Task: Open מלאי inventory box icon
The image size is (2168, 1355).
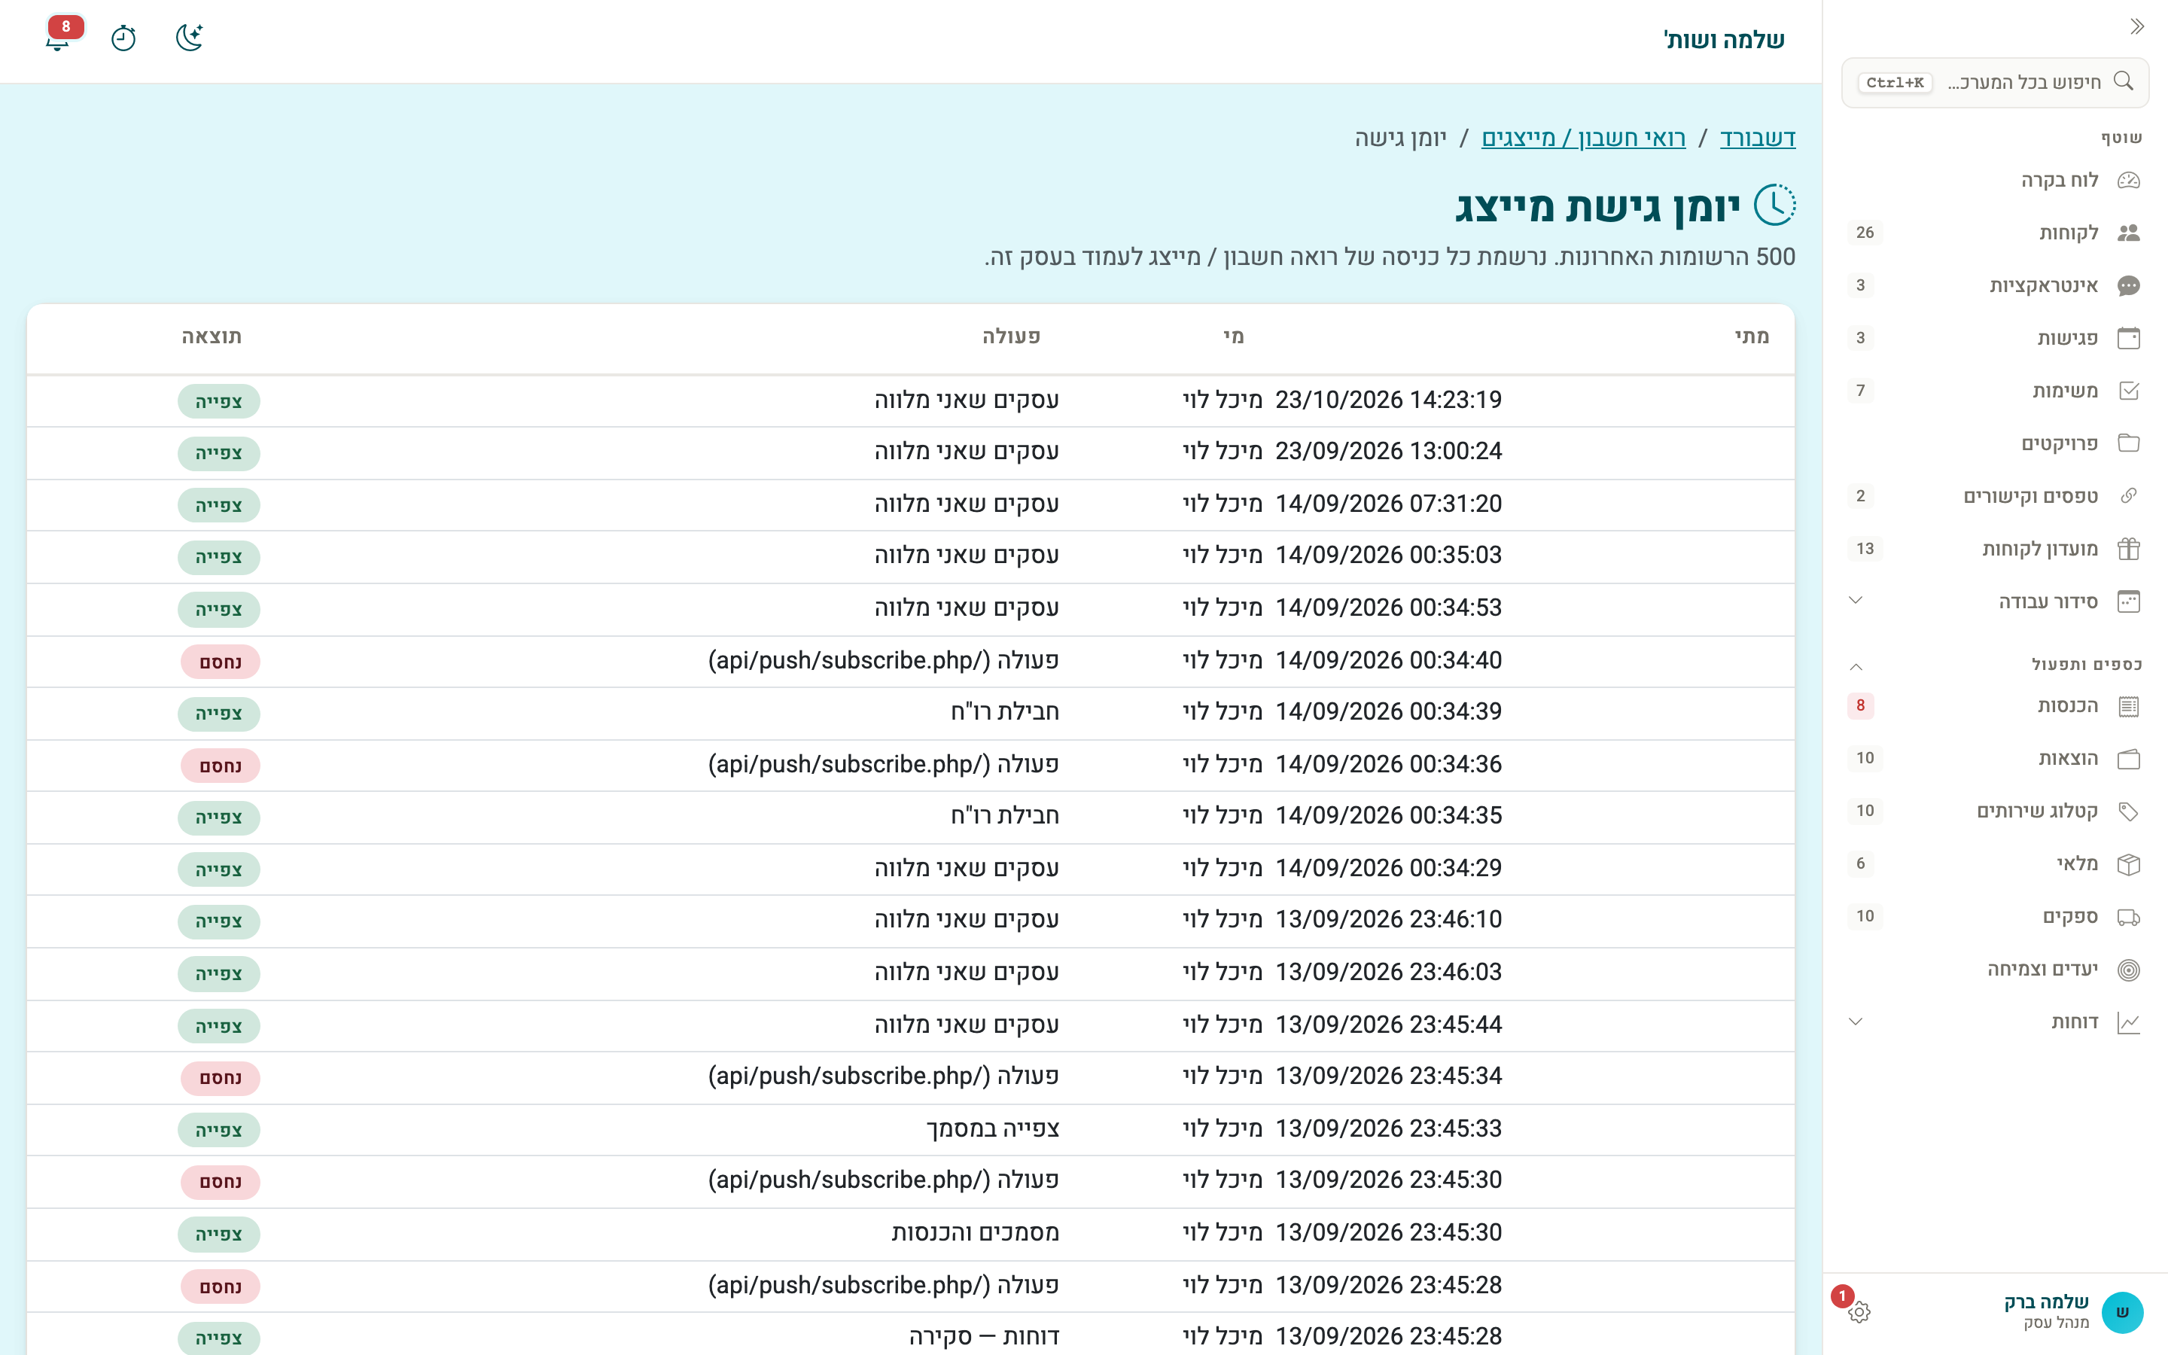Action: point(2129,865)
